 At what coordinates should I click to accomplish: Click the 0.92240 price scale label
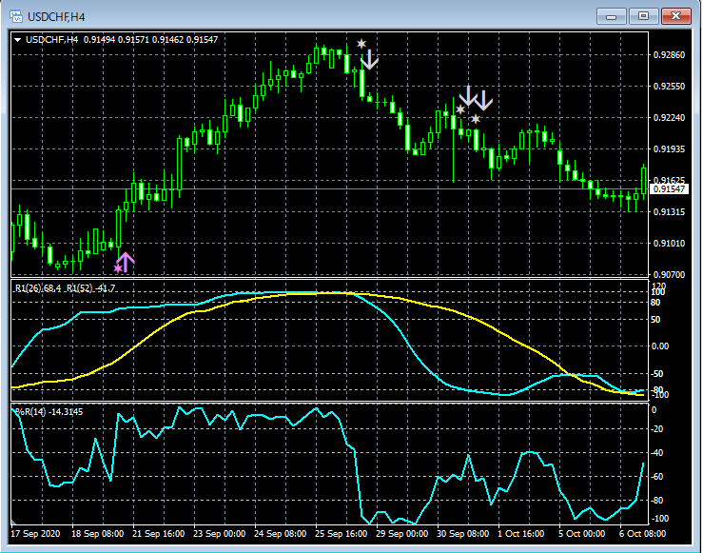pos(670,117)
